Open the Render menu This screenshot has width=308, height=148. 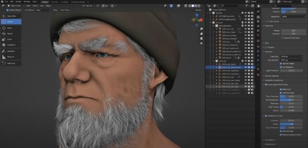[x=18, y=2]
